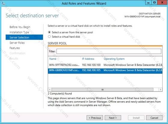Screen dimensions: 168x124
Task: Go to the Before You Begin step
Action: pos(20,27)
